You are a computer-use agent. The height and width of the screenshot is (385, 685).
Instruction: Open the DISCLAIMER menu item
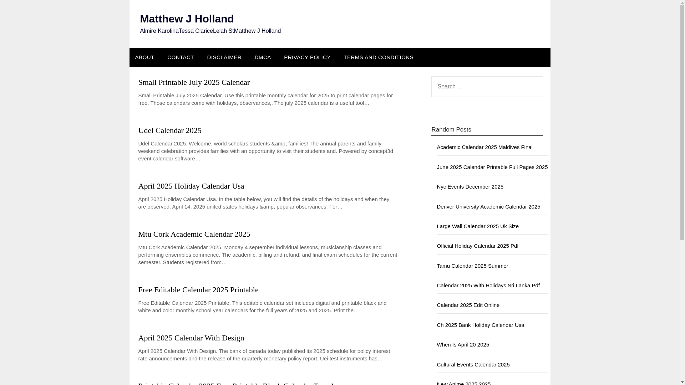click(224, 57)
